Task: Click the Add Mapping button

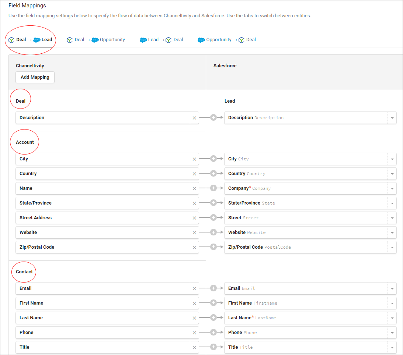Action: click(x=35, y=77)
